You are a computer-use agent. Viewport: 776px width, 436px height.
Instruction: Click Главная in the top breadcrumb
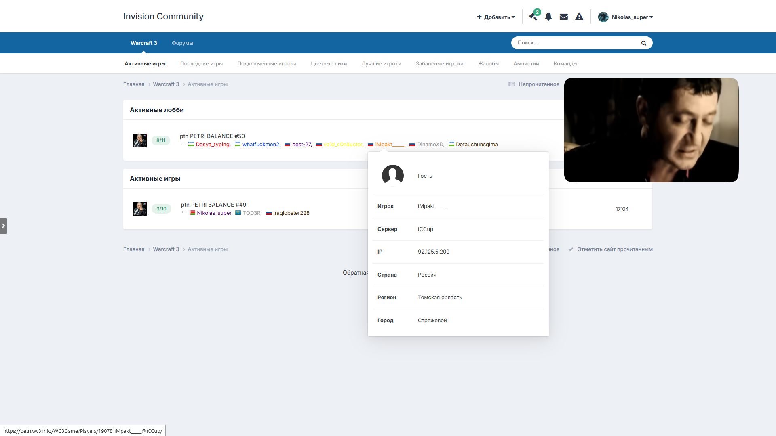pos(134,84)
